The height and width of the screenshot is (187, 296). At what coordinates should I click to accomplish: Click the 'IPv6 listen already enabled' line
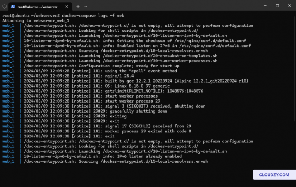pos(102,156)
